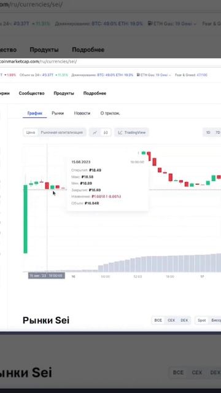This screenshot has width=221, height=393.
Task: Open the Рынки tab
Action: coord(58,113)
